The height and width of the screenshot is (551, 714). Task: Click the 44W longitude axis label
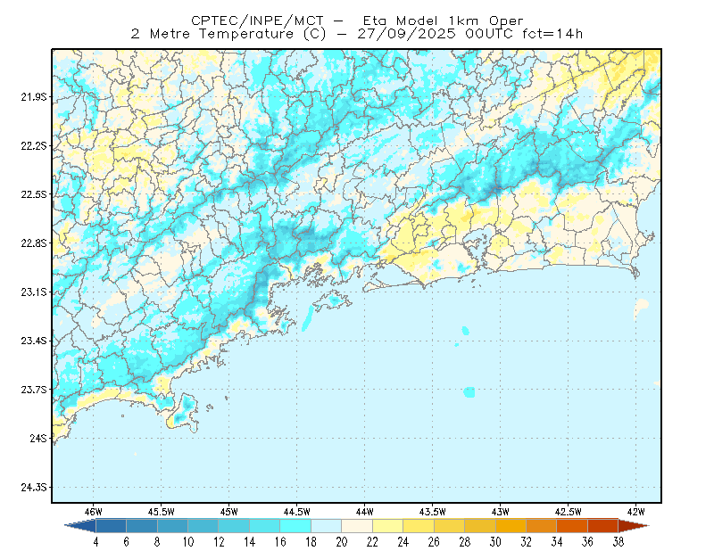coord(364,512)
